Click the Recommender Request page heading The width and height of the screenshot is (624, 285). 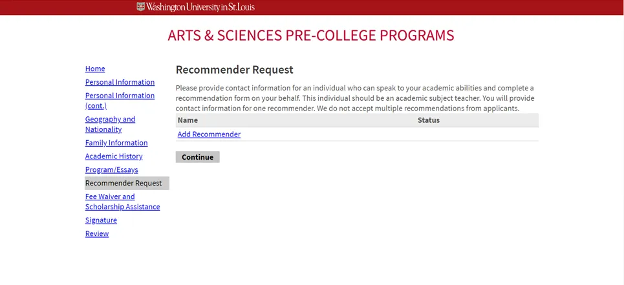tap(234, 70)
